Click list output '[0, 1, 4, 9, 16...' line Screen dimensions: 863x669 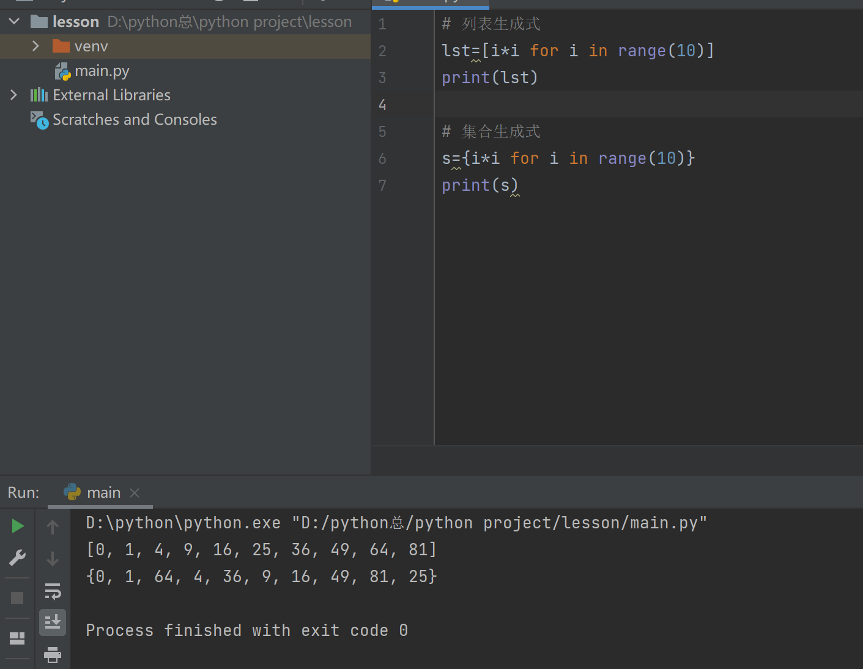tap(262, 550)
